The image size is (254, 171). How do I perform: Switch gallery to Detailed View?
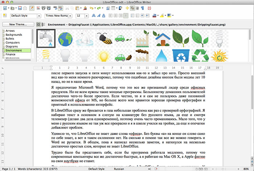tap(44, 24)
